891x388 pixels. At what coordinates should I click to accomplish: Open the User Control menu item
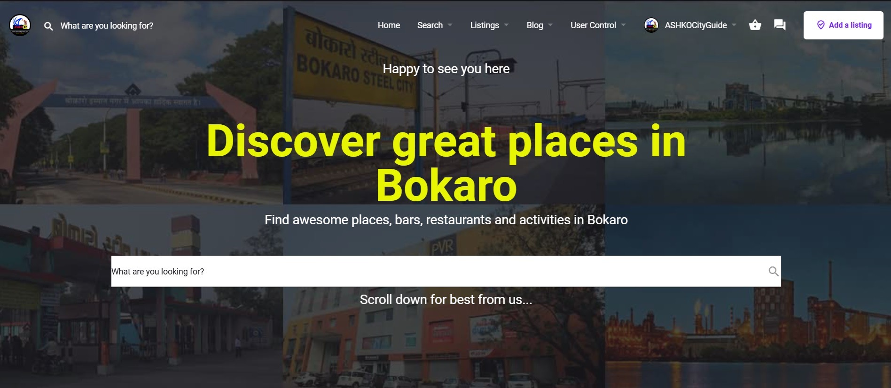593,25
